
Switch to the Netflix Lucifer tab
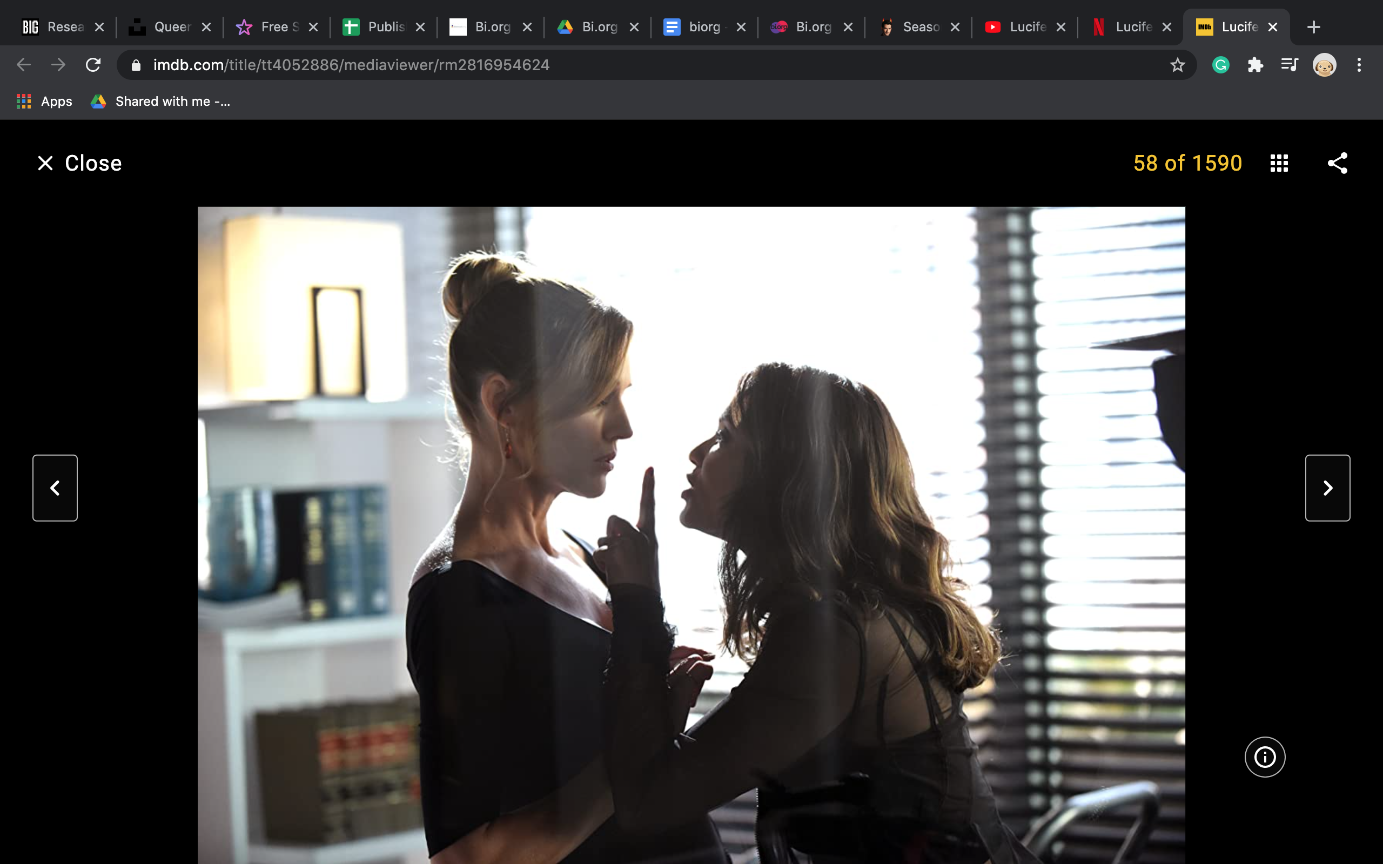click(x=1125, y=27)
